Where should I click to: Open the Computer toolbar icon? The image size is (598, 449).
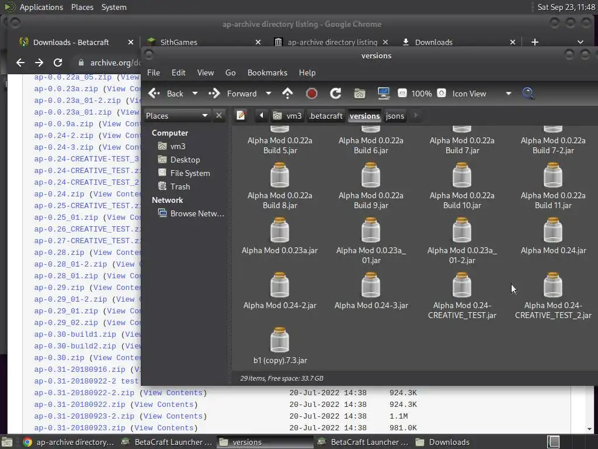click(383, 94)
